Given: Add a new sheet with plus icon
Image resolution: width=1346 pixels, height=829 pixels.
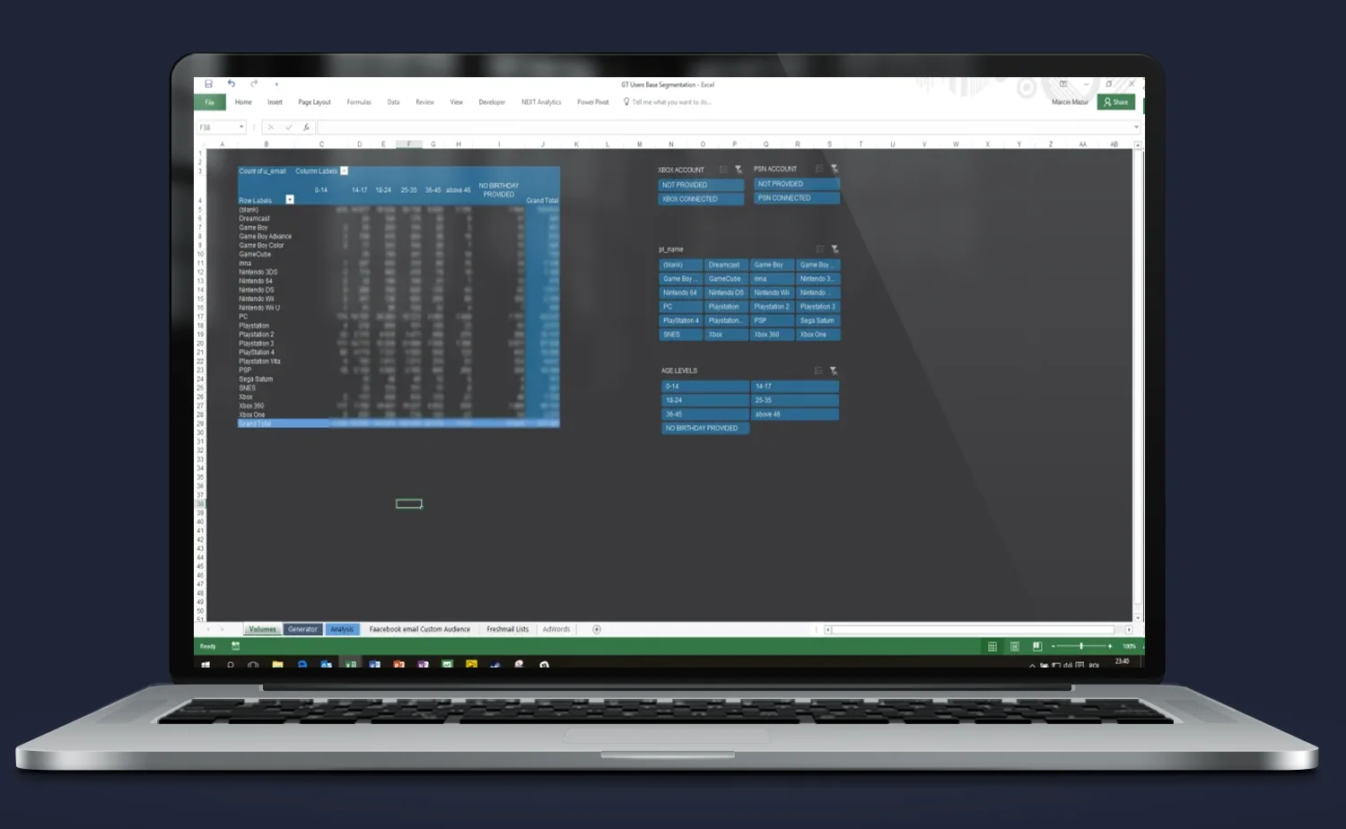Looking at the screenshot, I should pos(597,629).
